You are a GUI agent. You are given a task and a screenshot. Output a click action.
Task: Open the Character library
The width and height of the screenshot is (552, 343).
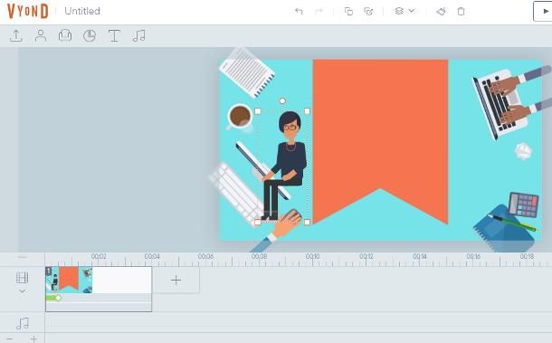41,35
